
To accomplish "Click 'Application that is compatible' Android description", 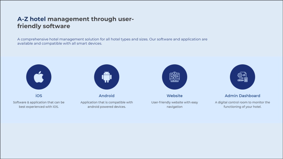I will click(107, 105).
